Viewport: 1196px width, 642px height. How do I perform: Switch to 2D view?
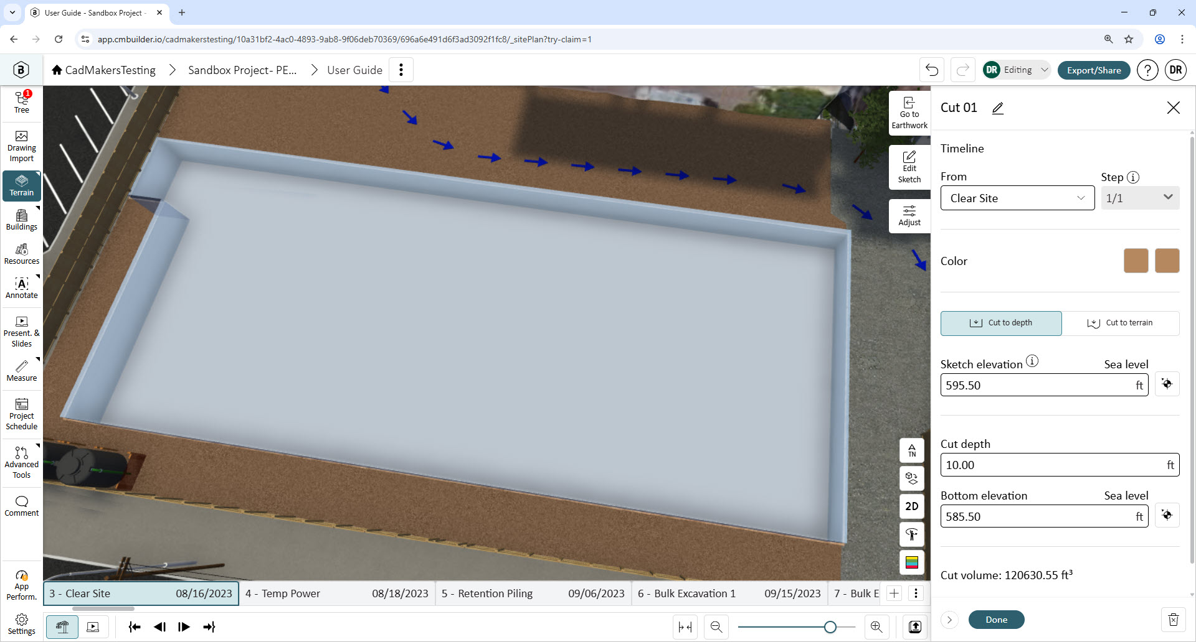point(912,506)
